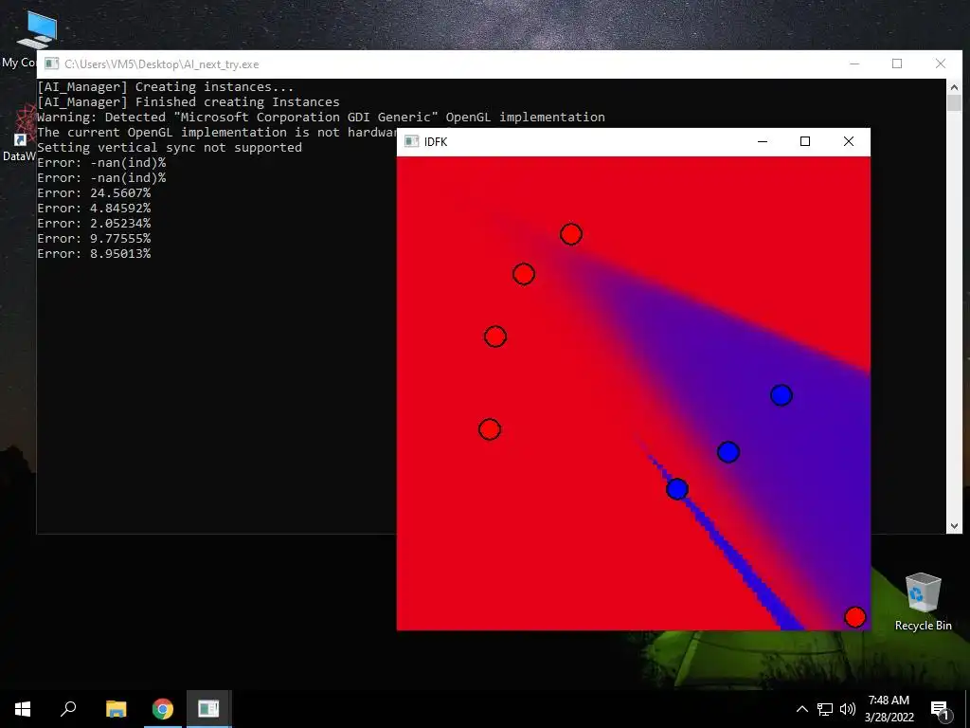Close the IDFK window

click(849, 142)
